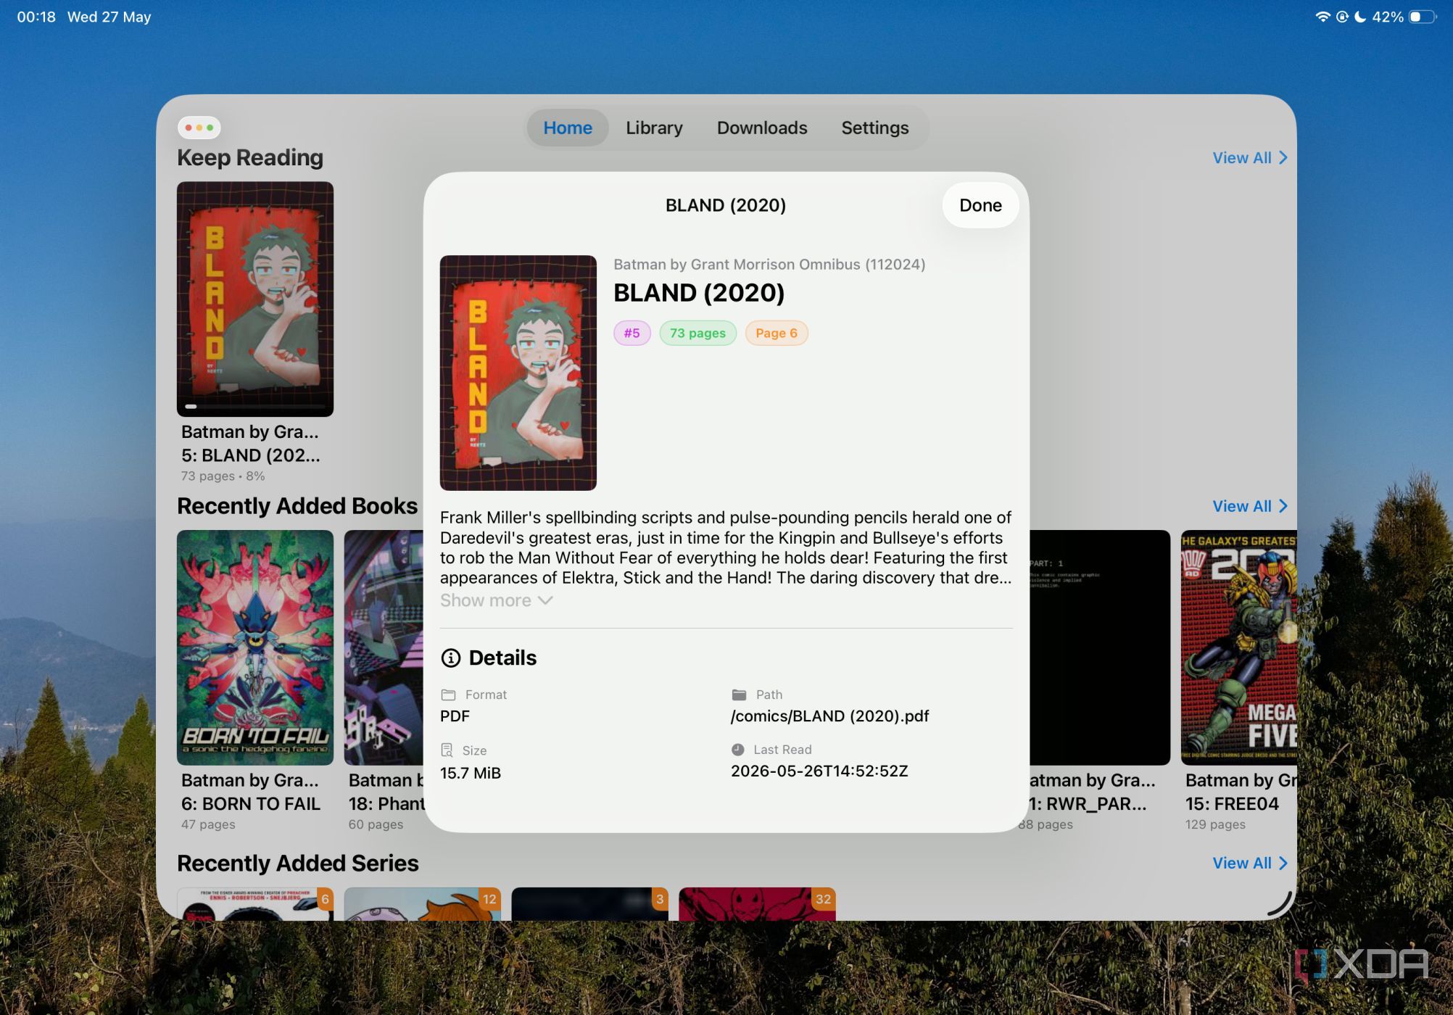Click the Details info icon
Image resolution: width=1453 pixels, height=1015 pixels.
451,658
